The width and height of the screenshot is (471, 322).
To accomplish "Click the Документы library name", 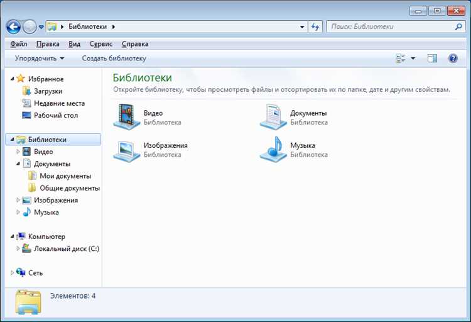I will pos(308,113).
